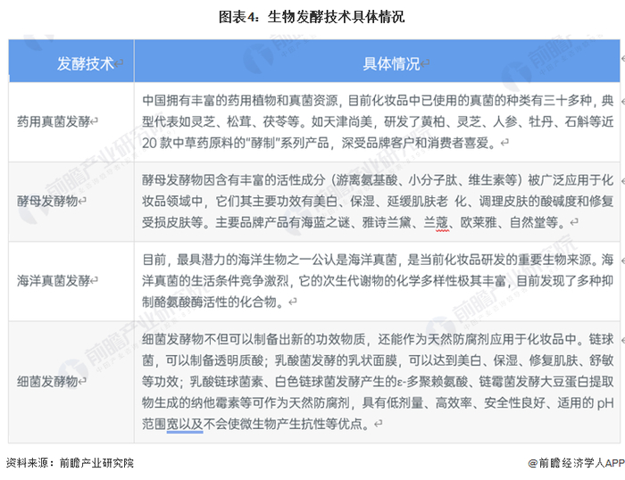Click the line beginning 物生成的纳他霉素
The height and width of the screenshot is (480, 625).
pyautogui.click(x=378, y=402)
